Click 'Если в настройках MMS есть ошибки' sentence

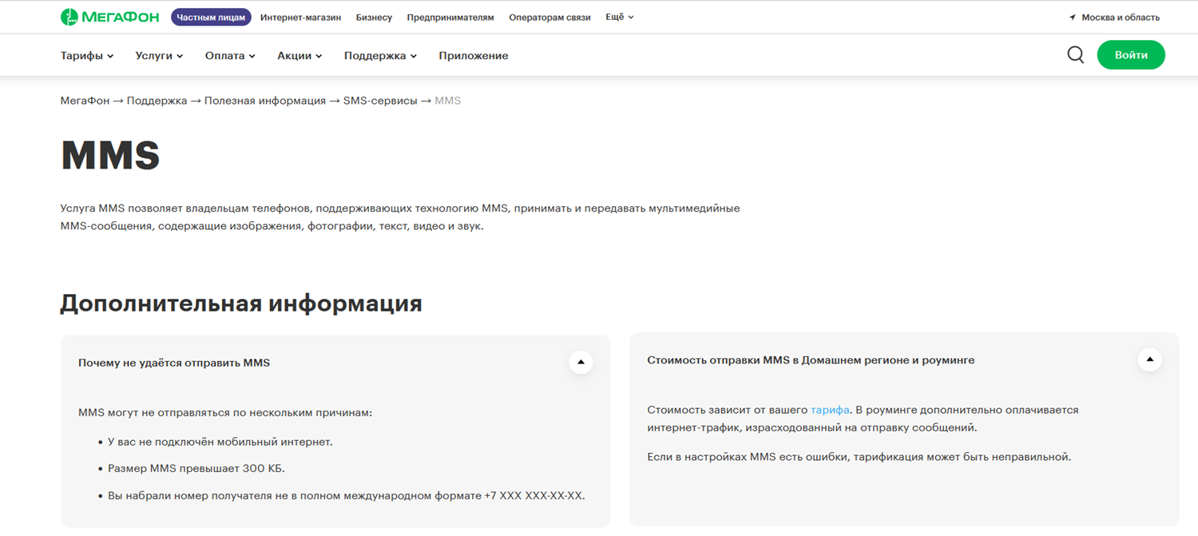(x=859, y=457)
